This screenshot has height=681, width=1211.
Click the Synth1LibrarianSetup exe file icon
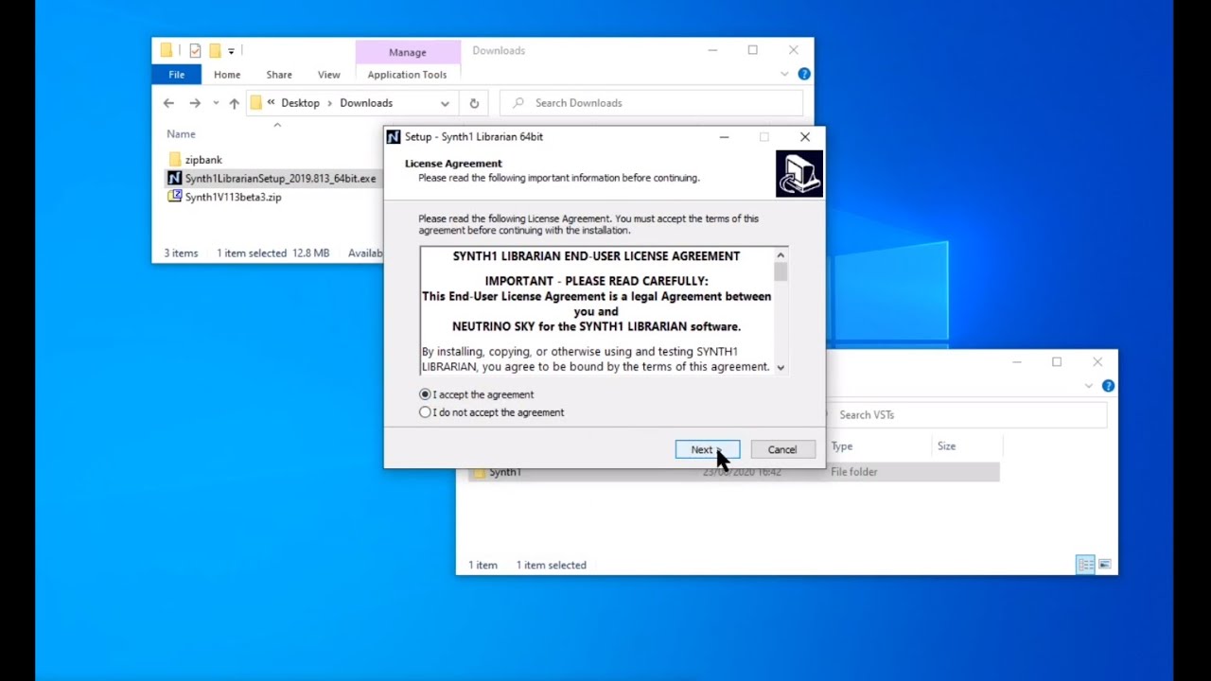tap(174, 178)
